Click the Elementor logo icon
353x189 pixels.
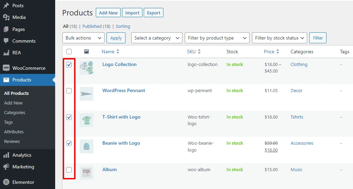tap(6, 182)
